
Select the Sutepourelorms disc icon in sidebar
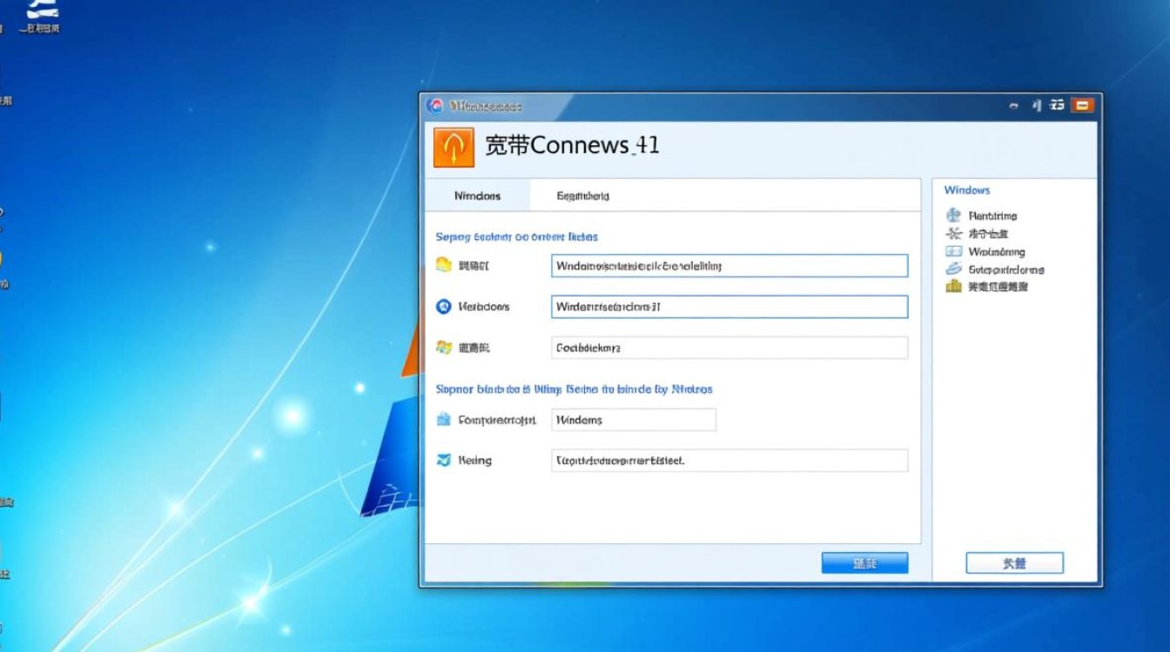pyautogui.click(x=952, y=269)
